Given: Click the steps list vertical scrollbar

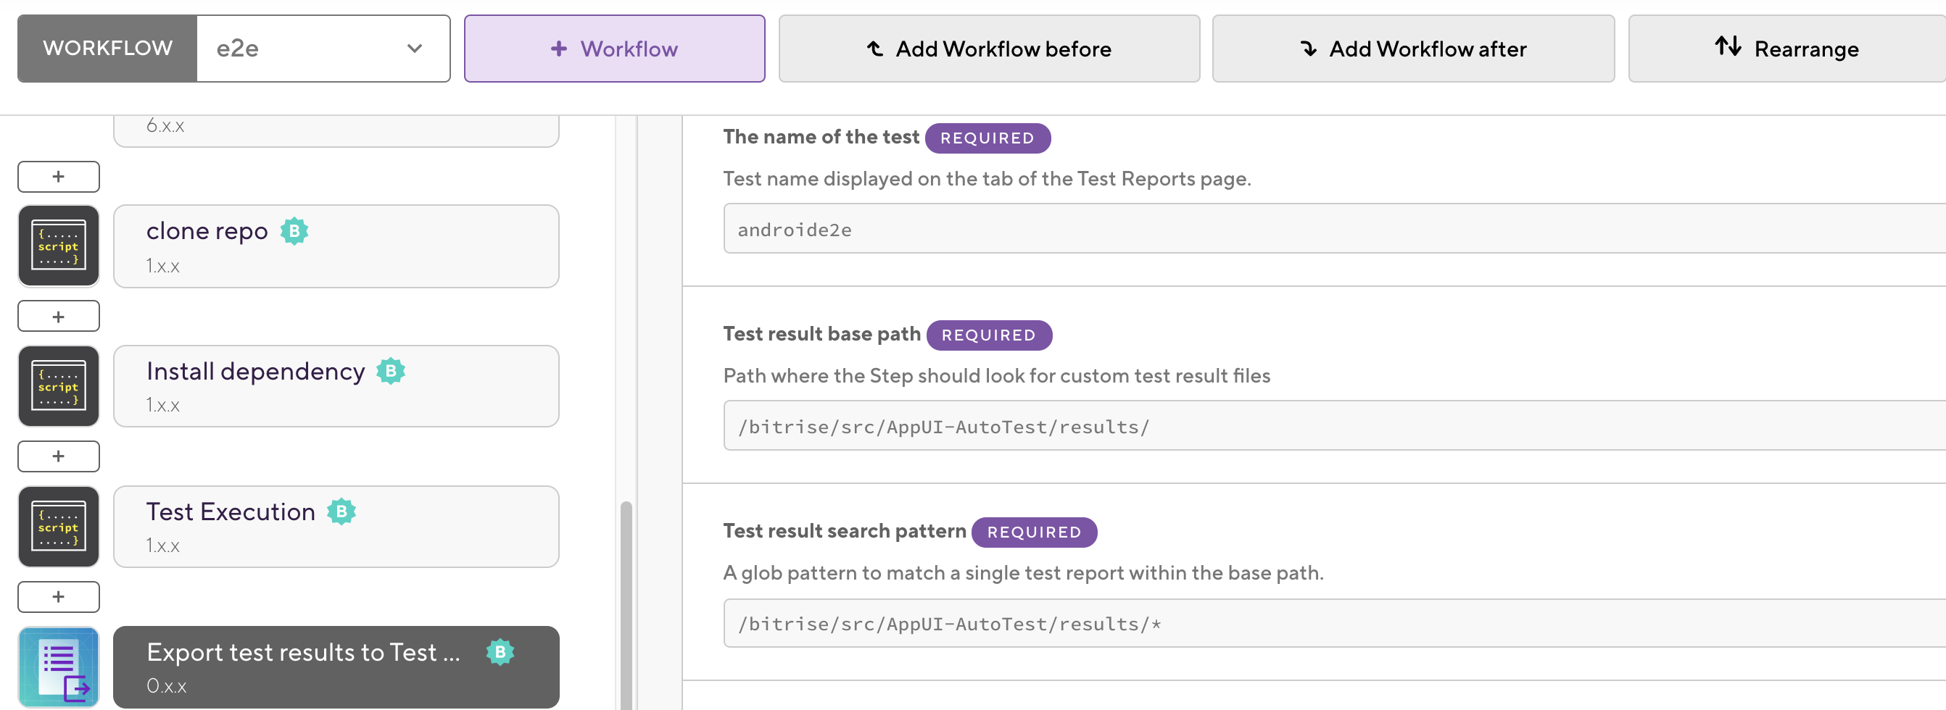Looking at the screenshot, I should [626, 603].
